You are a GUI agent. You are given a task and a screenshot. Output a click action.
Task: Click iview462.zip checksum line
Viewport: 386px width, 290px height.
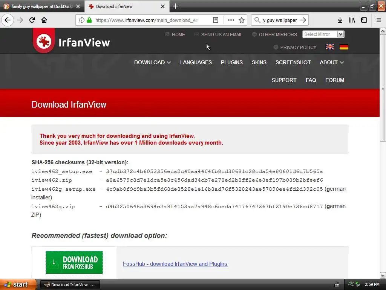pyautogui.click(x=177, y=180)
